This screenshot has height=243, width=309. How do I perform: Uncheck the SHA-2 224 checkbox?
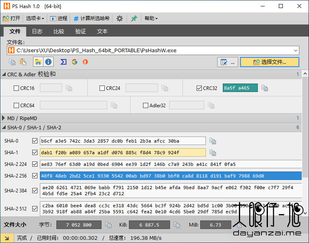point(35,164)
